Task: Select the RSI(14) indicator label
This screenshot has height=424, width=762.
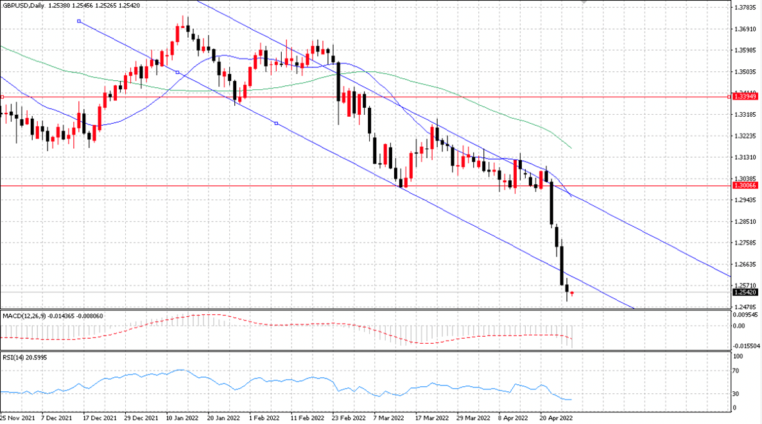Action: click(x=12, y=357)
